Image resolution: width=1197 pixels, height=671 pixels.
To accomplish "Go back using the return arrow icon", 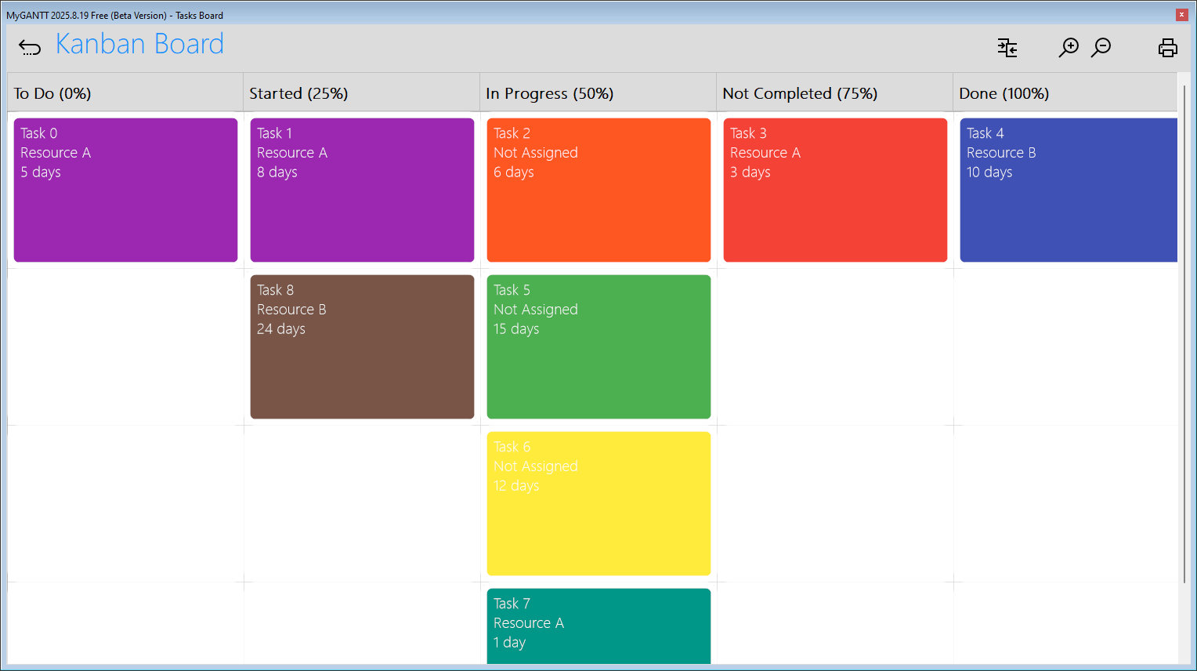I will pyautogui.click(x=30, y=48).
